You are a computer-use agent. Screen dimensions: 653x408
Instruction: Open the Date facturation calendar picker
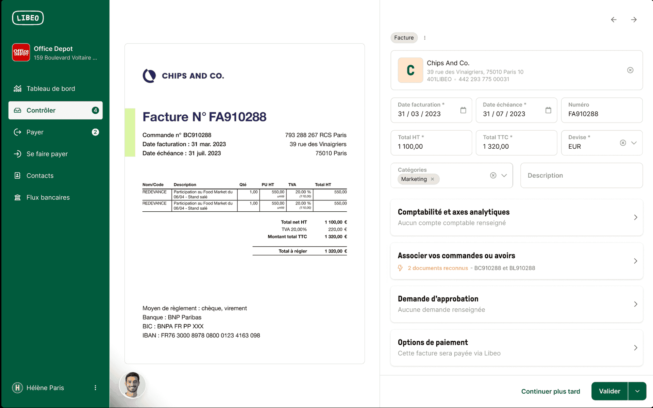(x=463, y=110)
